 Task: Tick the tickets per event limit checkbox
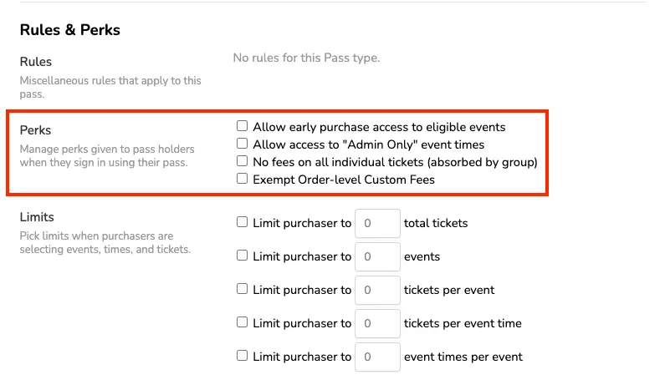(x=243, y=289)
